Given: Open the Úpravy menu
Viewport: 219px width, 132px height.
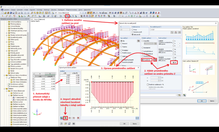Looking at the screenshot, I should click(13, 10).
